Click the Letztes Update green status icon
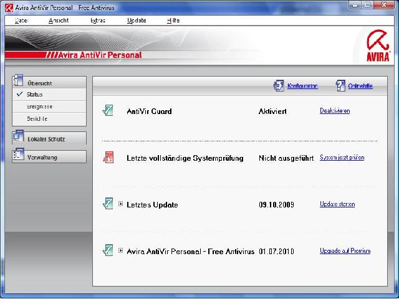Viewport: 399px width, 299px height. pos(108,204)
